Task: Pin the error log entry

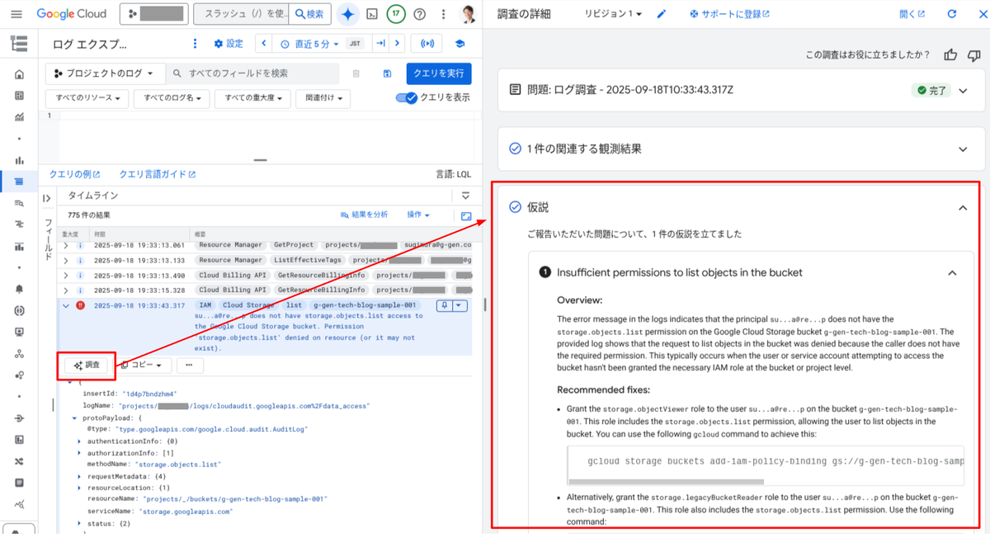Action: pos(444,305)
